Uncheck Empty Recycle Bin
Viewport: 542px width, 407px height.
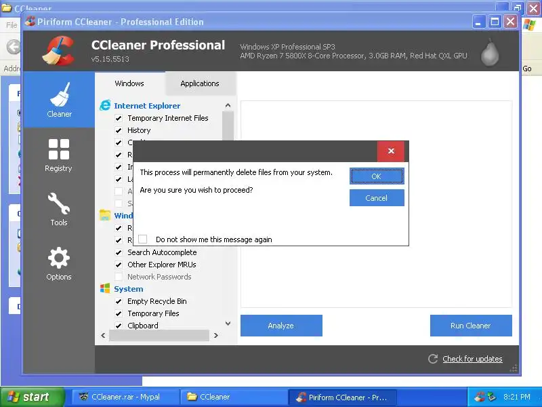(x=119, y=301)
